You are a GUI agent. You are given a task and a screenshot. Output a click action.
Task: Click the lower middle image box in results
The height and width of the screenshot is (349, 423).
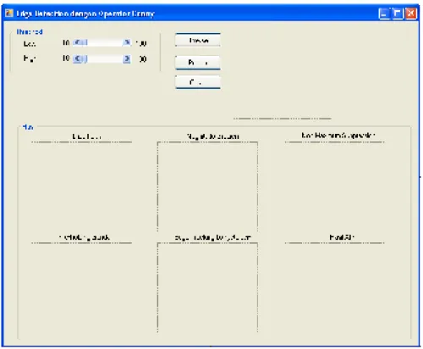(207, 287)
